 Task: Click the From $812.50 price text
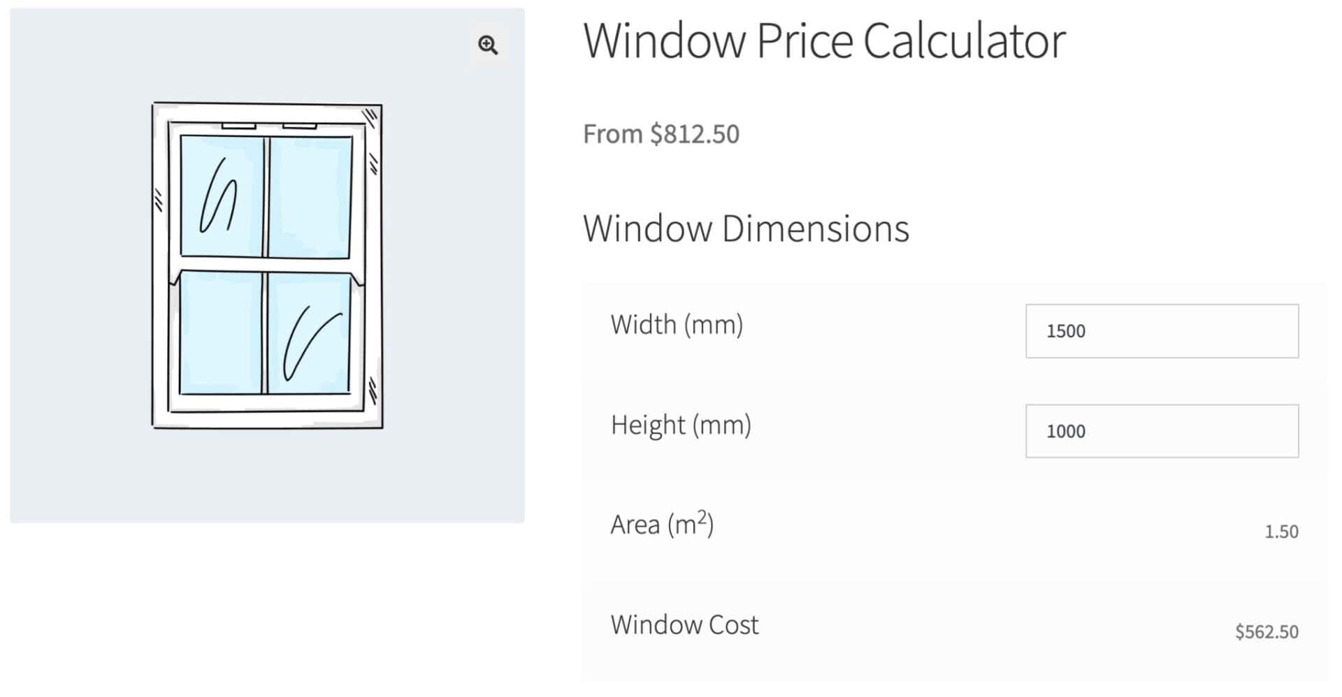[x=662, y=133]
